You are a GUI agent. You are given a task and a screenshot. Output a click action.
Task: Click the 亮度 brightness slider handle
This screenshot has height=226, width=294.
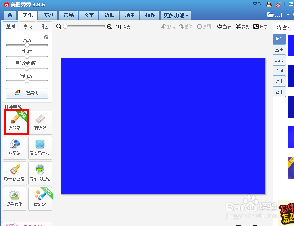27,45
